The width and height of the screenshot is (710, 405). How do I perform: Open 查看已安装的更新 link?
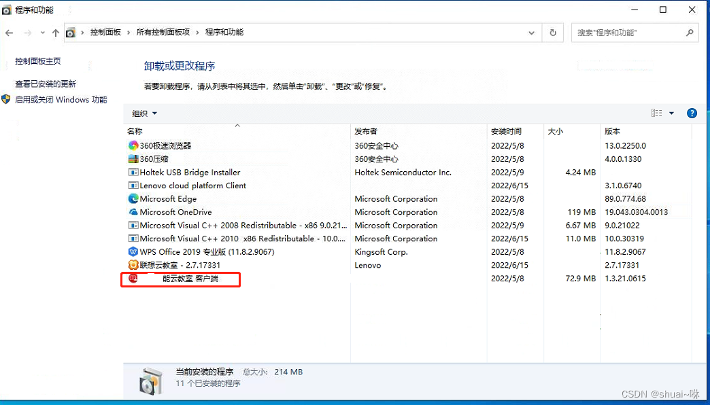coord(46,84)
